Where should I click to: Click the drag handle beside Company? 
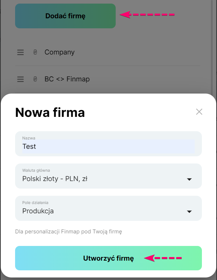point(20,52)
